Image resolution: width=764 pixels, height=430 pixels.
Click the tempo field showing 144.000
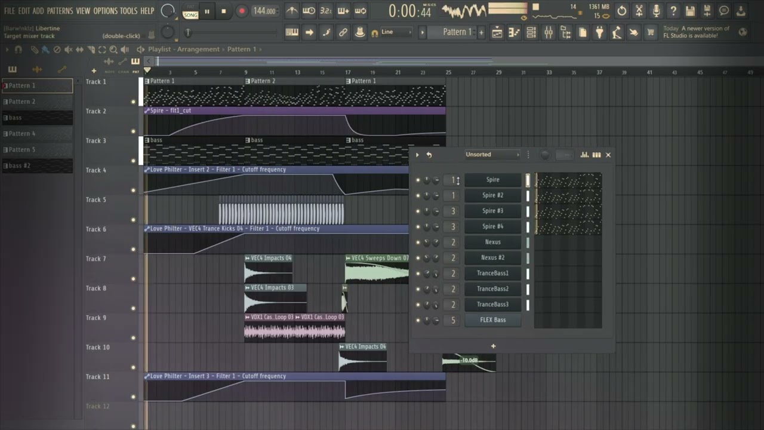click(x=264, y=11)
